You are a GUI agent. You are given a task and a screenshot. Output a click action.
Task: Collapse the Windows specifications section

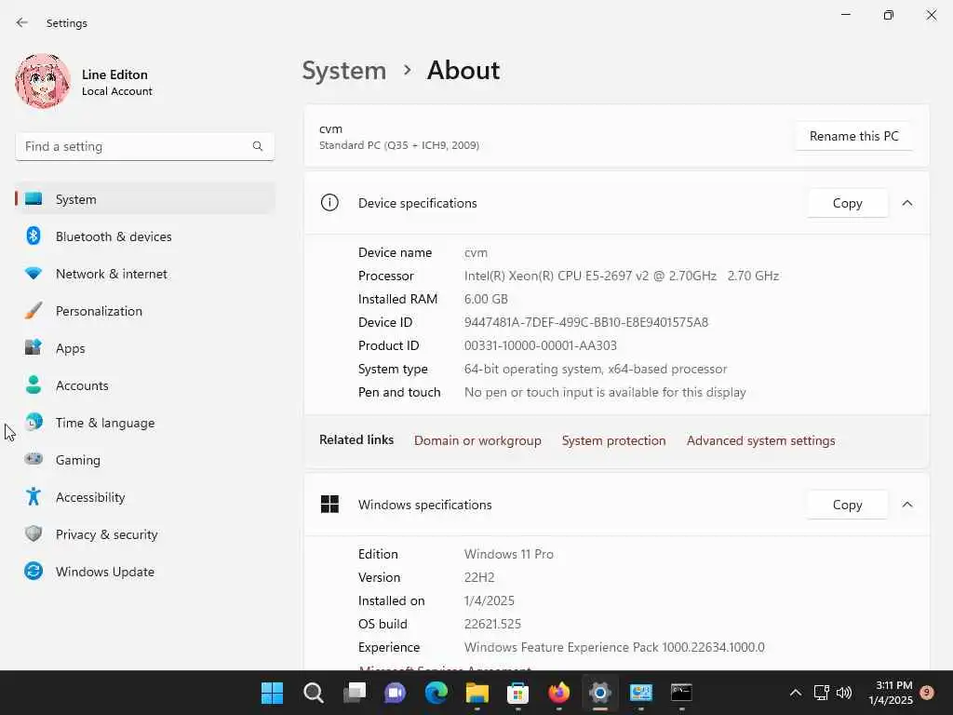(907, 505)
